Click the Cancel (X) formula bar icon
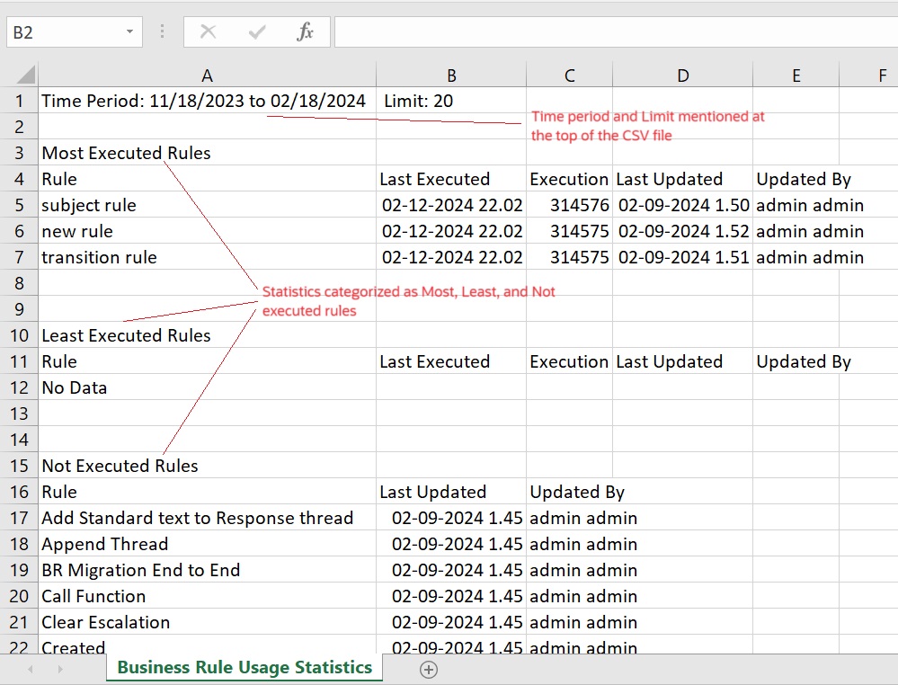The width and height of the screenshot is (898, 685). (x=208, y=32)
